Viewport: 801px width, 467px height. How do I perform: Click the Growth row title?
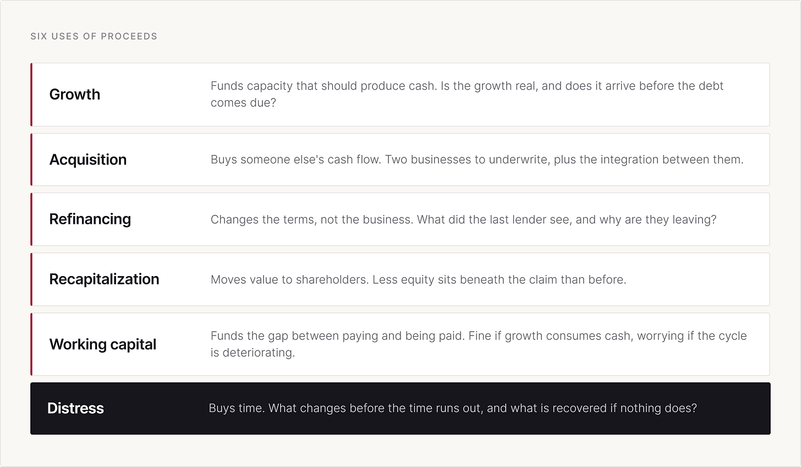[75, 95]
